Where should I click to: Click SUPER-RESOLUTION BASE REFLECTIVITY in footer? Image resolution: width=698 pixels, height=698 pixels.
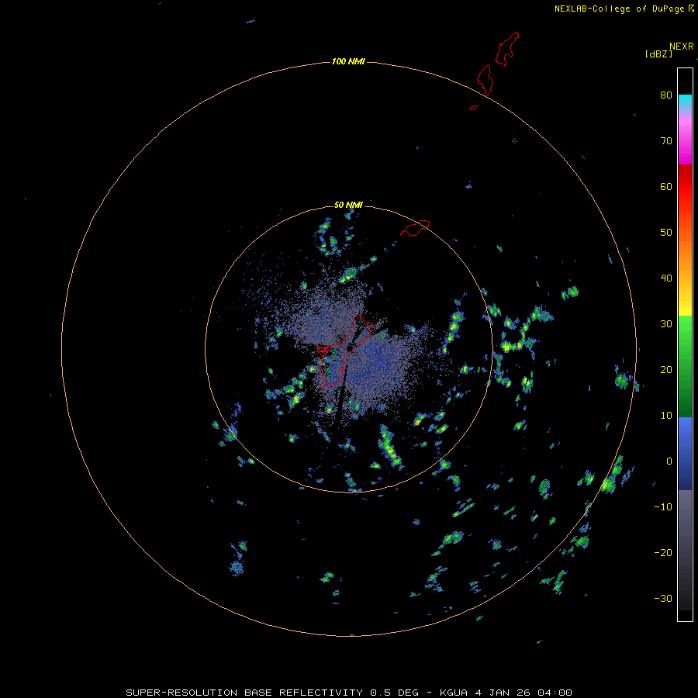point(244,693)
